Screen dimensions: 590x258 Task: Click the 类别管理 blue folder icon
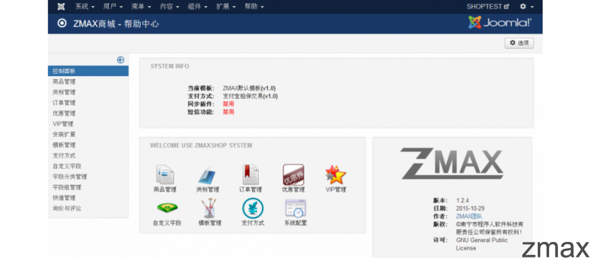pos(208,175)
